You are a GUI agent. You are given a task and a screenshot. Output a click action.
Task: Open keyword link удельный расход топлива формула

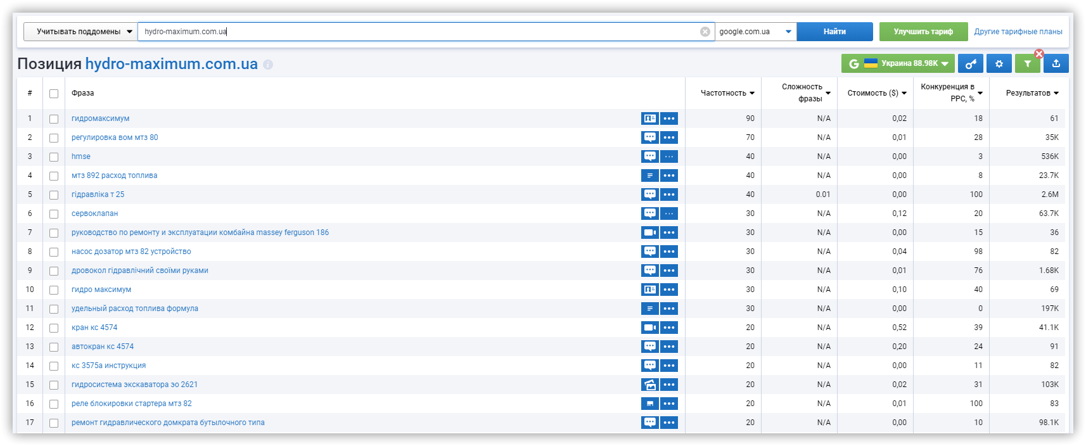point(135,309)
